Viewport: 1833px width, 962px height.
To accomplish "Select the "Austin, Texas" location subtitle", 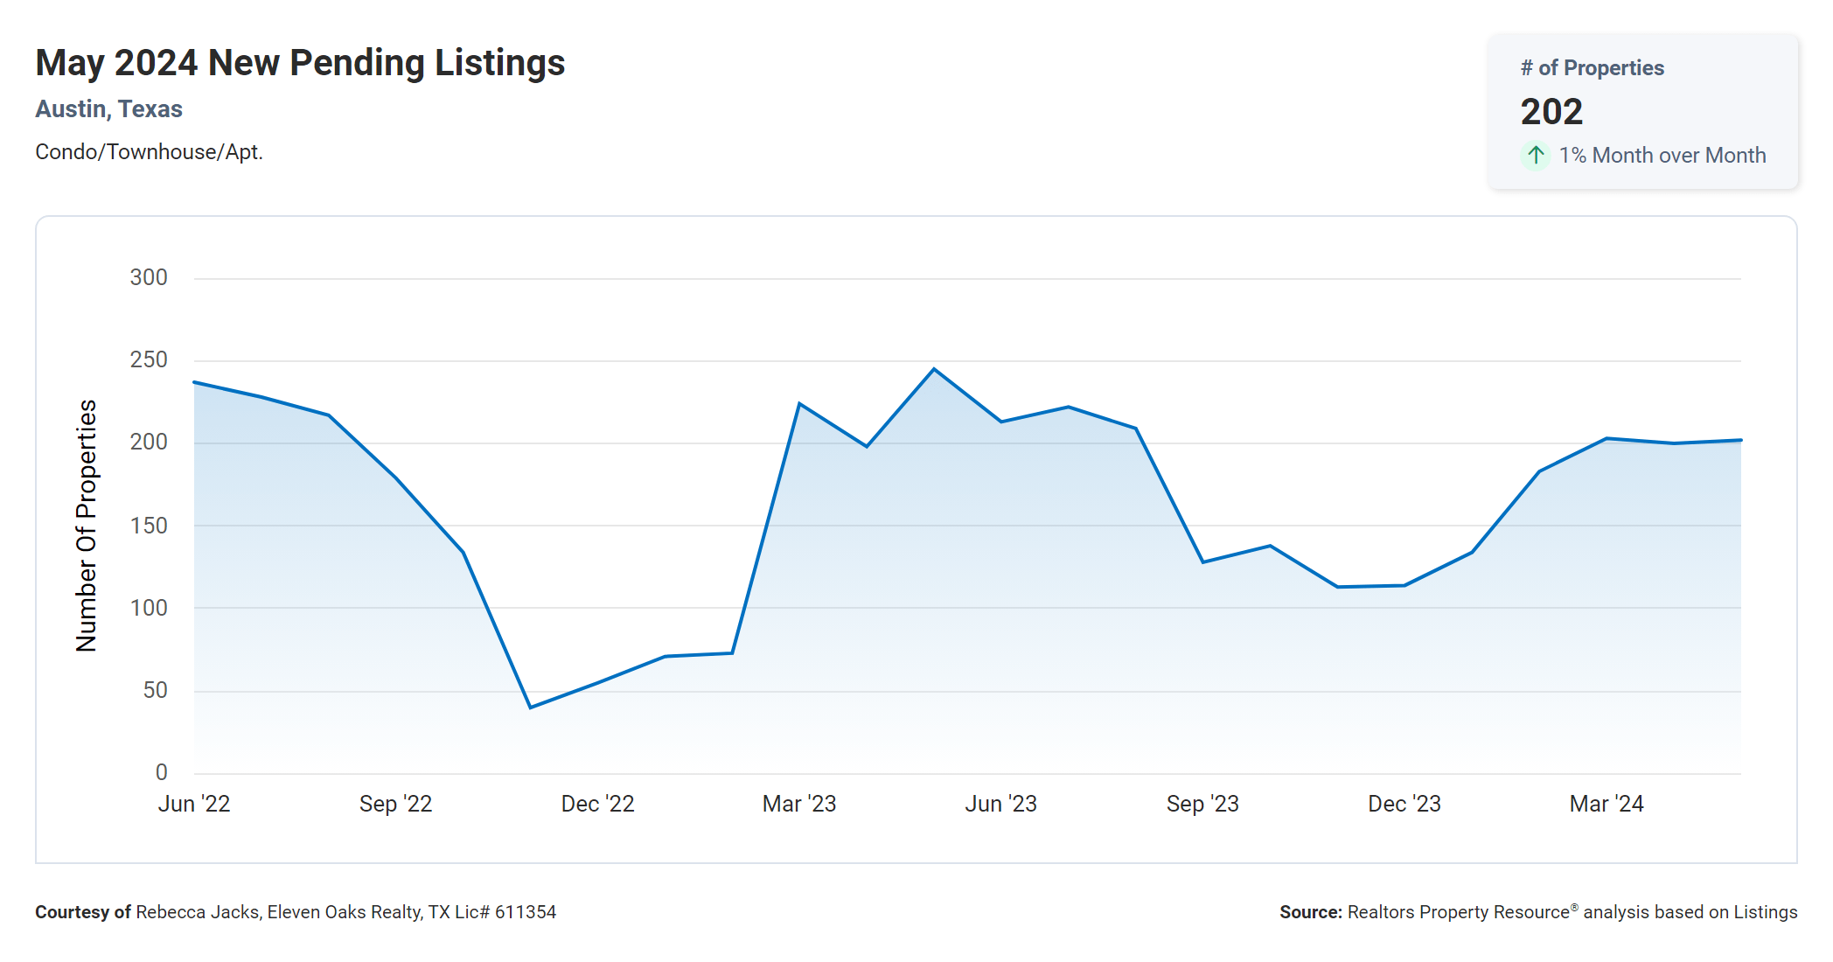I will [x=108, y=109].
